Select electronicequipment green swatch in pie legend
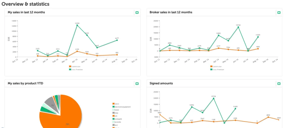This screenshot has width=284, height=128. coord(113,107)
